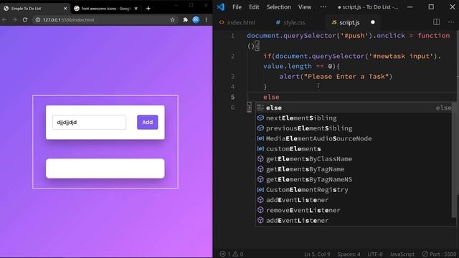Open the Selection menu in VS Code
The width and height of the screenshot is (459, 258).
[x=278, y=7]
